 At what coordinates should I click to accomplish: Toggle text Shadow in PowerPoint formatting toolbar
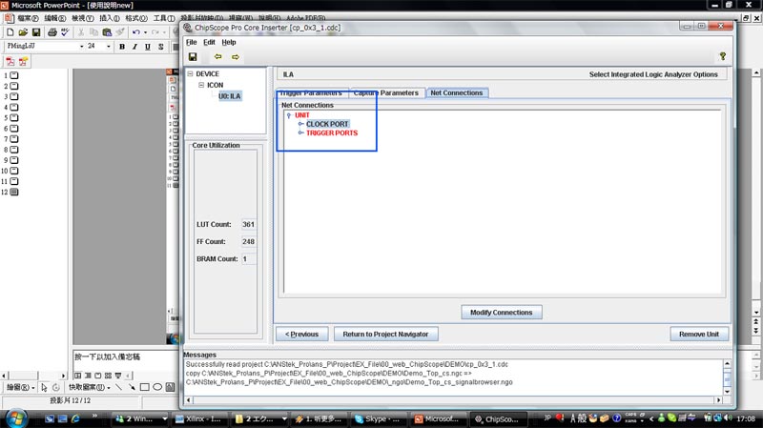[160, 47]
